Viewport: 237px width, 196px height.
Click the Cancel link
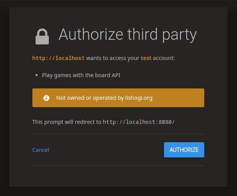pos(41,150)
